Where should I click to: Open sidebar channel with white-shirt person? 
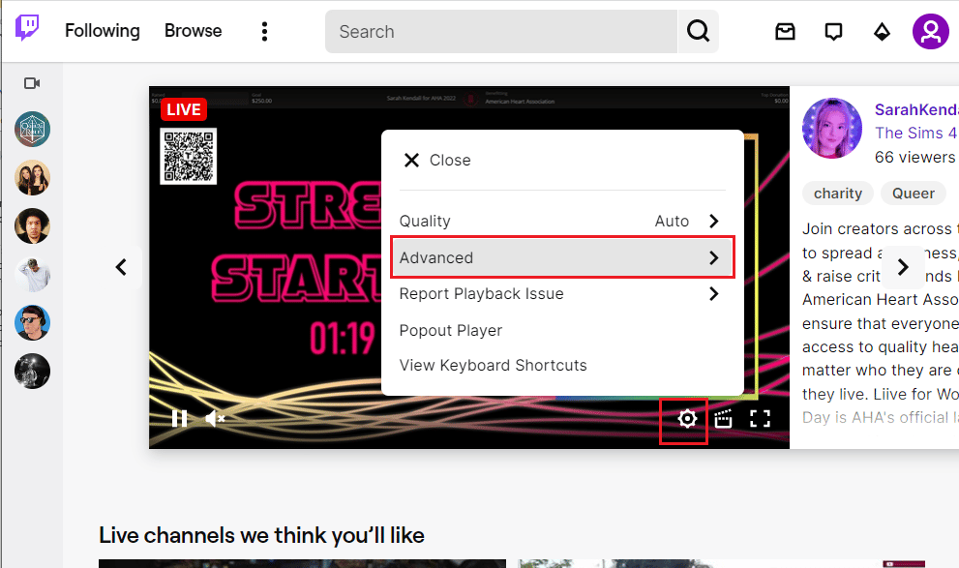[32, 274]
